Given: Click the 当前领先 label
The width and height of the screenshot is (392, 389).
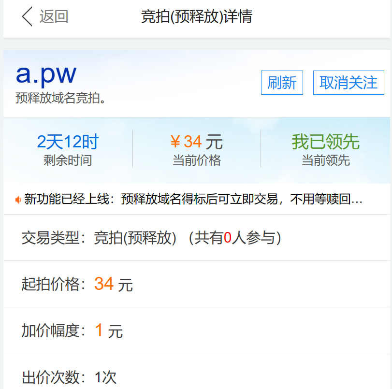Looking at the screenshot, I should (x=325, y=160).
